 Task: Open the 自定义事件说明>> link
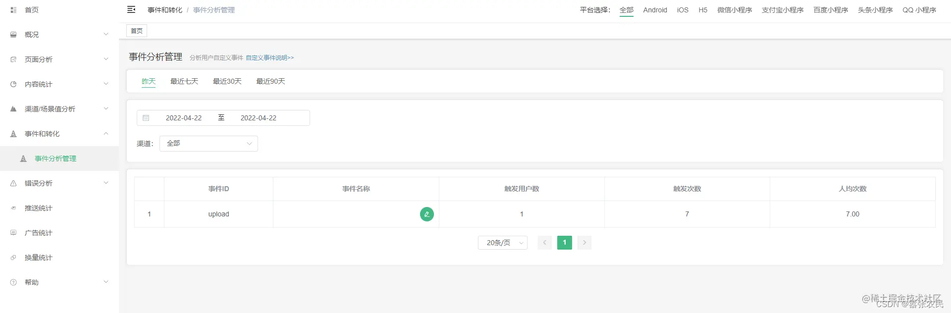[x=270, y=58]
